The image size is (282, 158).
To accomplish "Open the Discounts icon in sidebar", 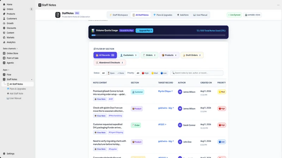I will click(x=4, y=28).
